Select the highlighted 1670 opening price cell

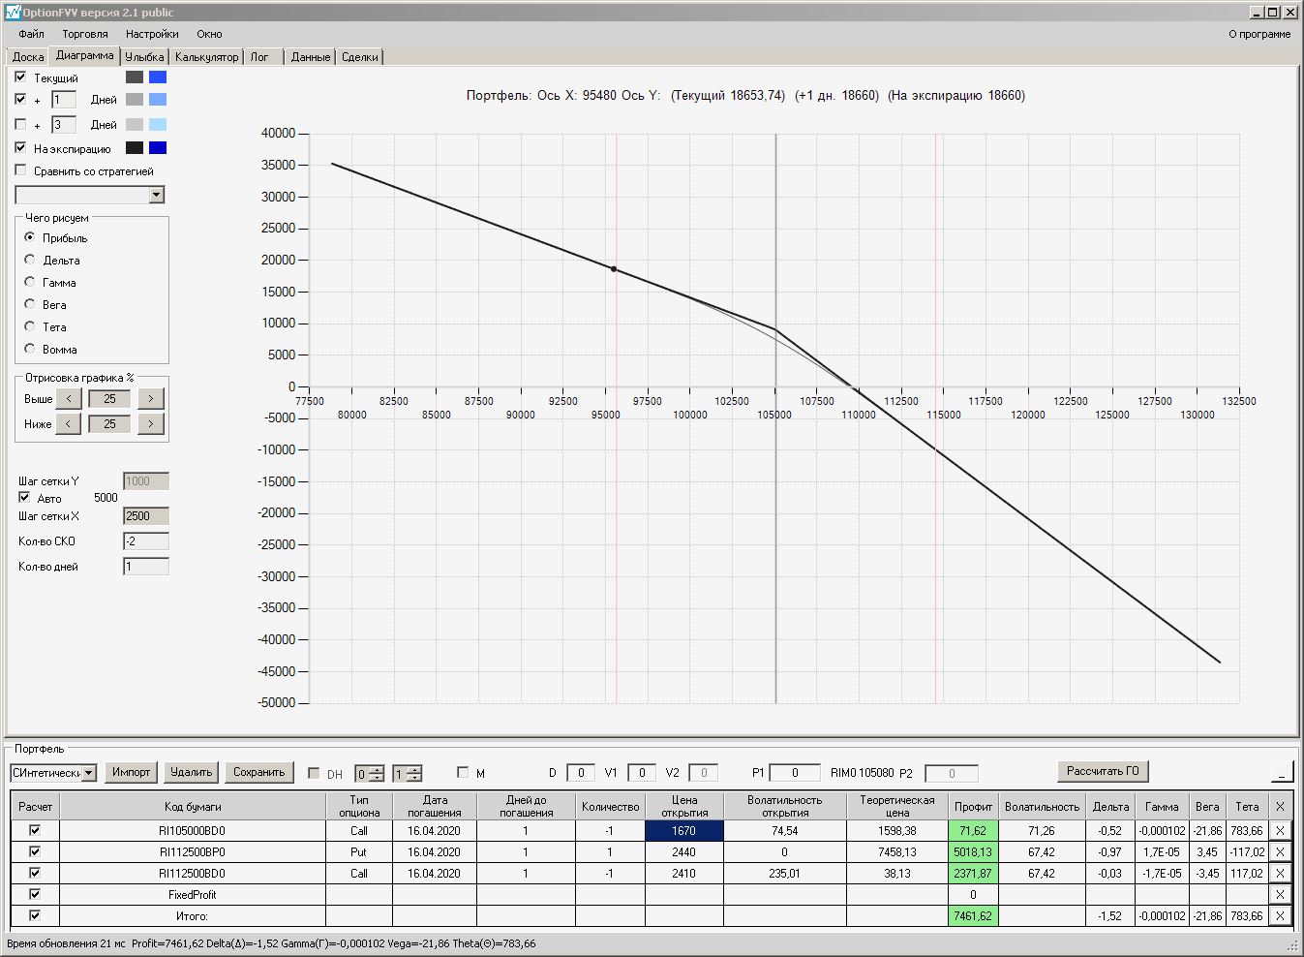683,830
